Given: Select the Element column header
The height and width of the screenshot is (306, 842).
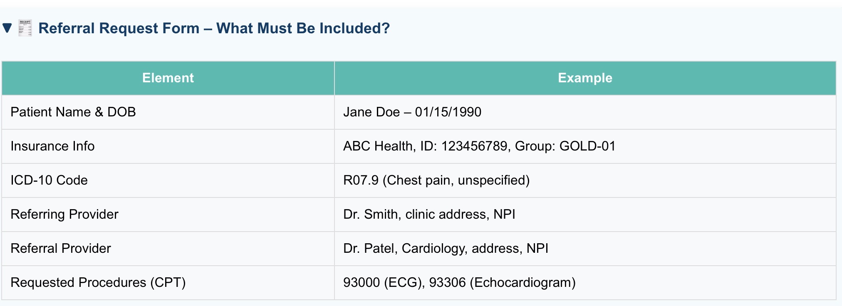Looking at the screenshot, I should pos(168,78).
